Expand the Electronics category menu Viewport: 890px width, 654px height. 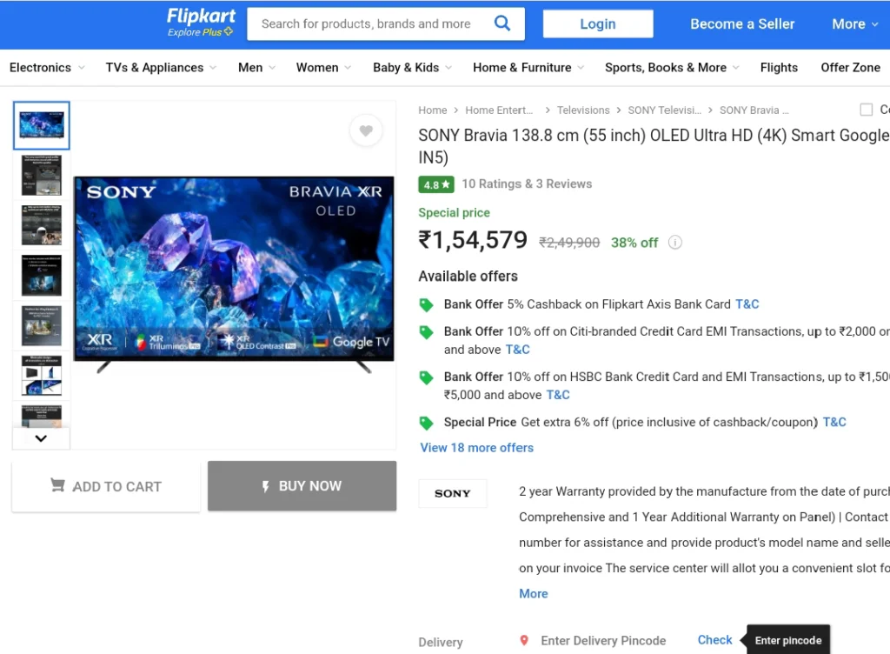click(47, 68)
